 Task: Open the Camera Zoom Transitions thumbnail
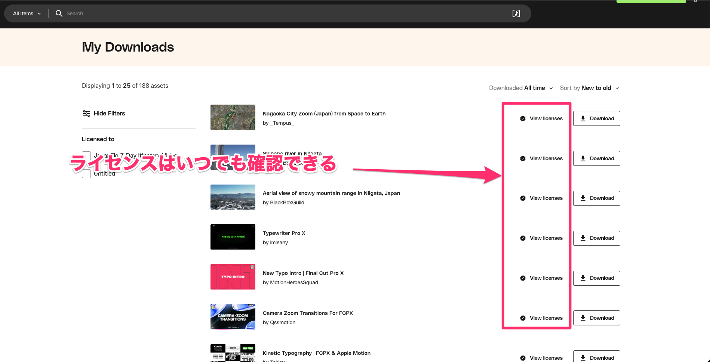pyautogui.click(x=233, y=316)
